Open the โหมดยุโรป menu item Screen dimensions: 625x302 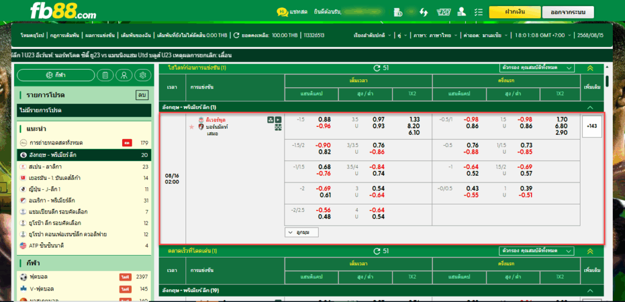[32, 35]
